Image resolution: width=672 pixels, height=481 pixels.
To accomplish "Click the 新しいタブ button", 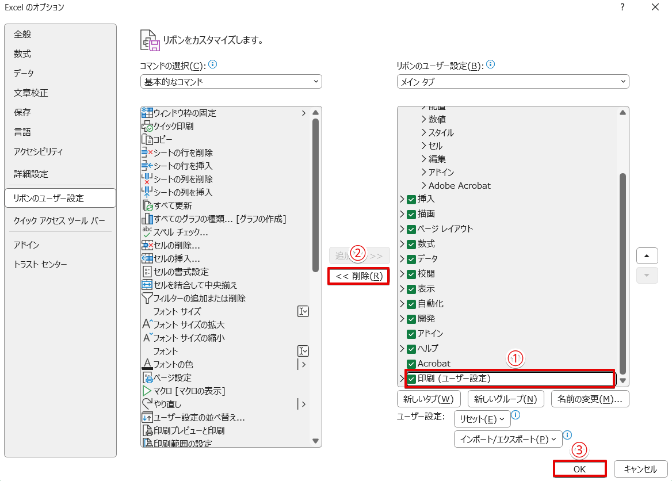I will (x=428, y=398).
